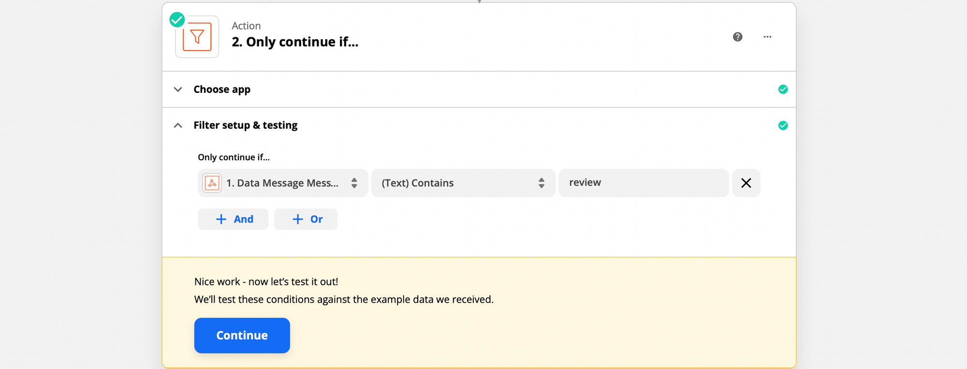Remove the filter condition with X
The width and height of the screenshot is (967, 369).
[x=746, y=183]
